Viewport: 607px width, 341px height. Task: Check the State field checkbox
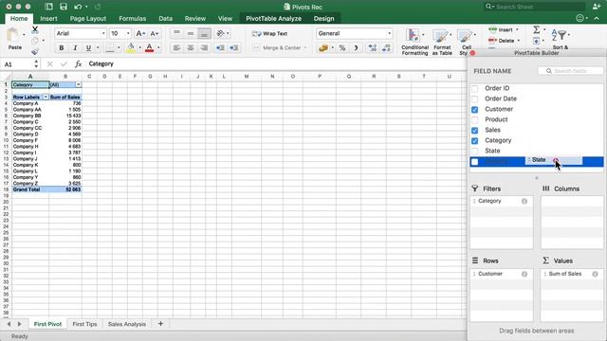point(474,152)
